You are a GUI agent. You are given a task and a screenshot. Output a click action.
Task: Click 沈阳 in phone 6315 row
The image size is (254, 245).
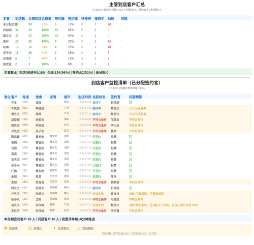(x=67, y=136)
